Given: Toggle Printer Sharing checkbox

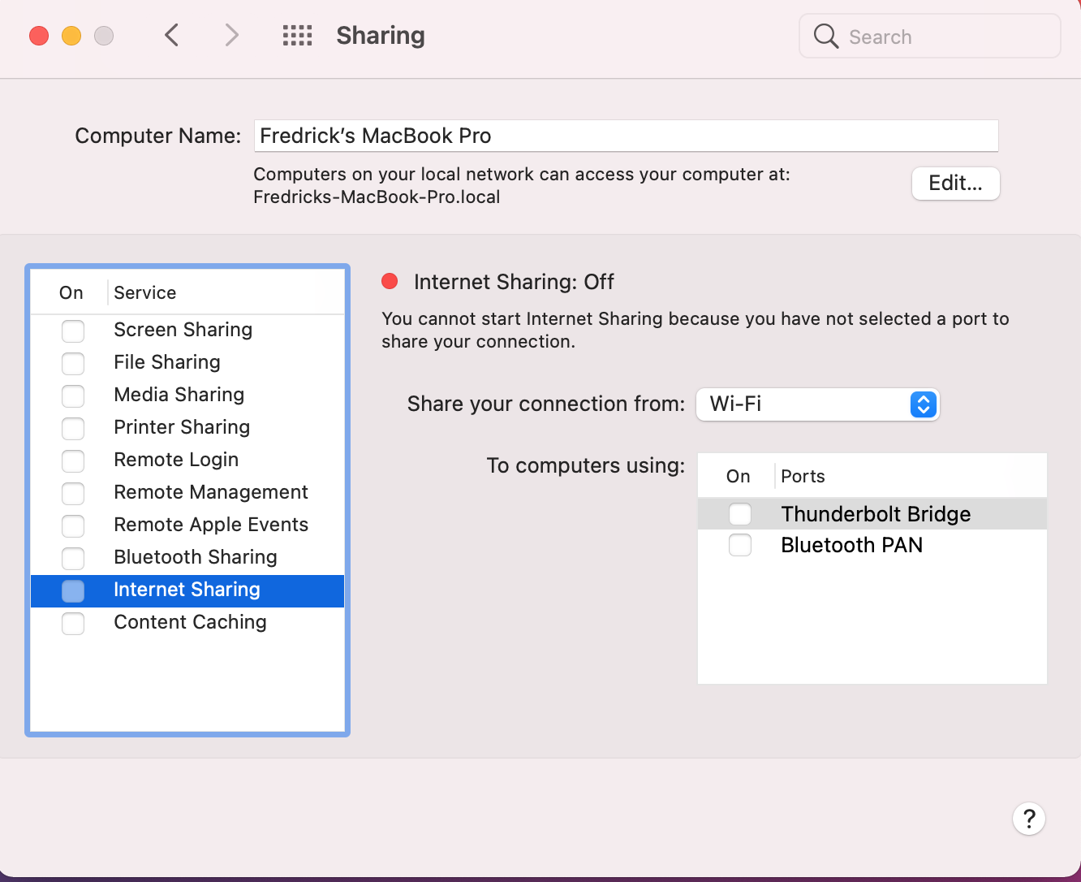Looking at the screenshot, I should click(73, 428).
